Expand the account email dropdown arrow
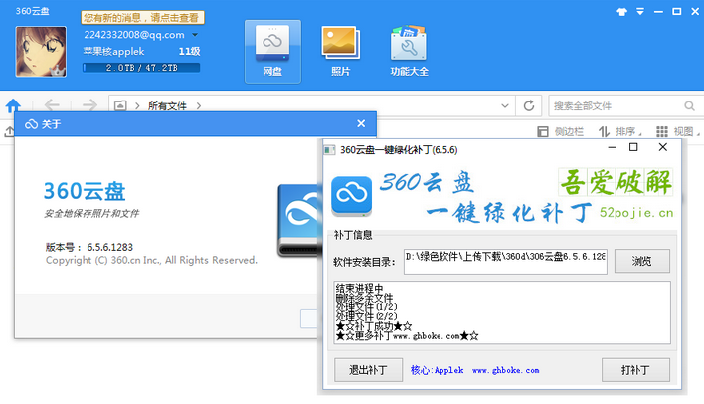Image resolution: width=704 pixels, height=404 pixels. point(195,35)
